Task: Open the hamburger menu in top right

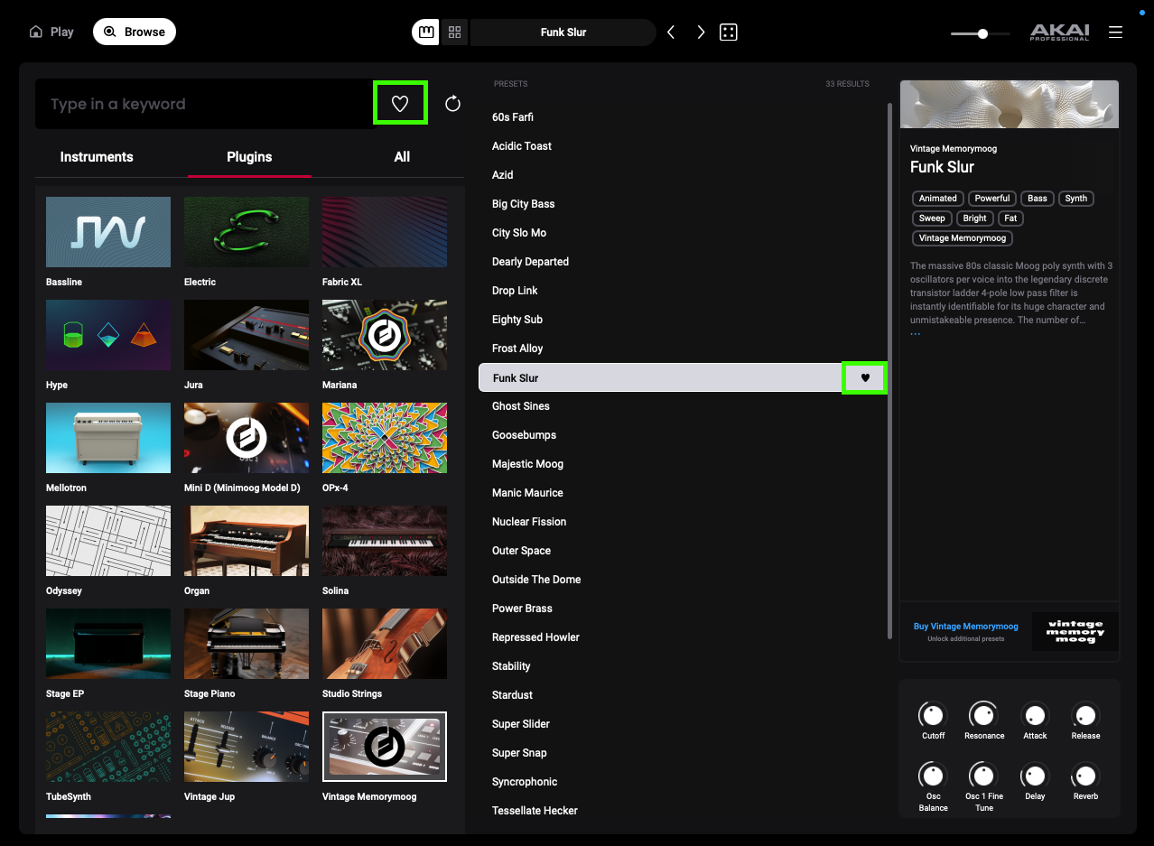Action: [1115, 33]
